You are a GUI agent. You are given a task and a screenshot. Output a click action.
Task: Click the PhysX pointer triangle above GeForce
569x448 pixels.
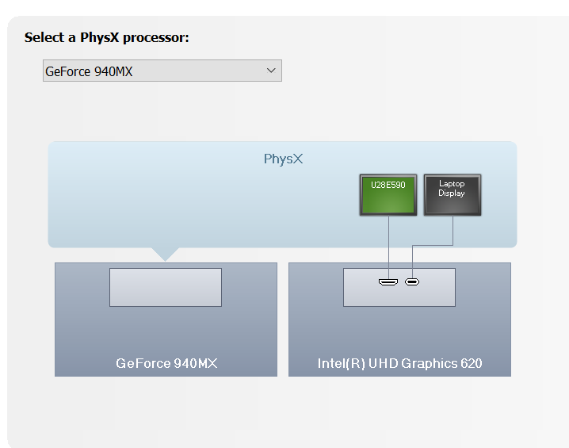coord(165,254)
